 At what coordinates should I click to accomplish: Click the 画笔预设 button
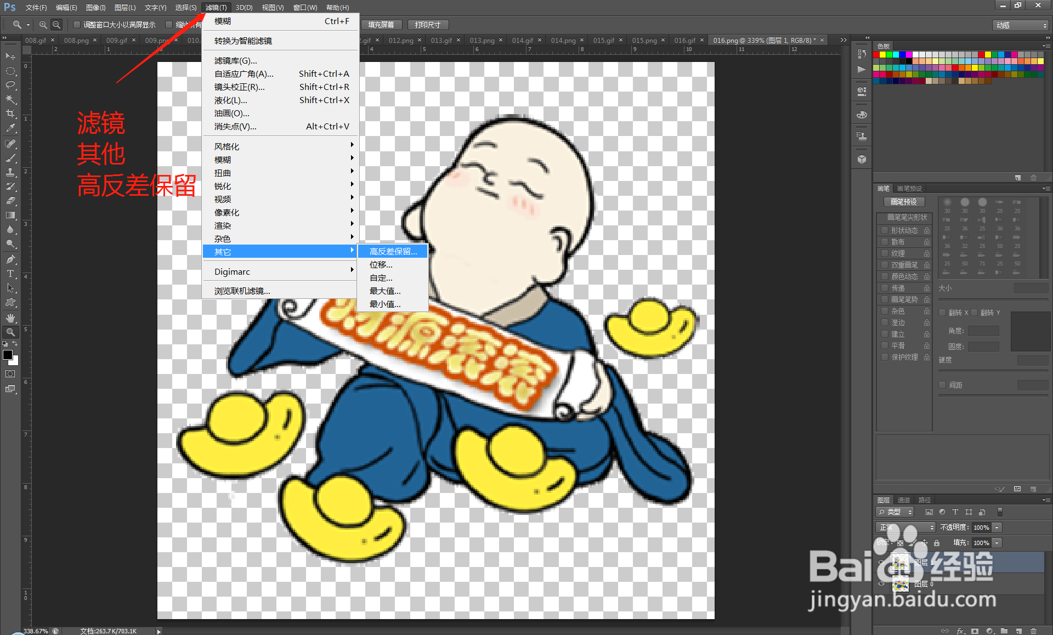[904, 202]
